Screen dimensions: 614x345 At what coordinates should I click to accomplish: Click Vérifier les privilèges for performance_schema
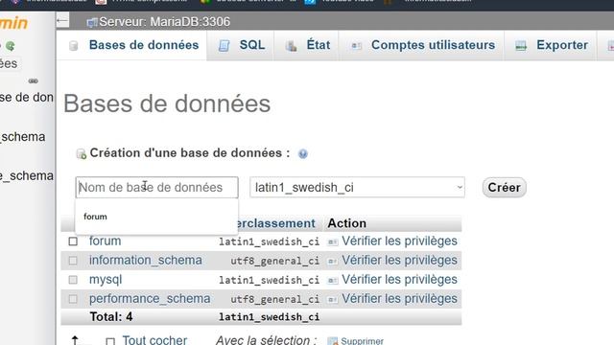399,298
